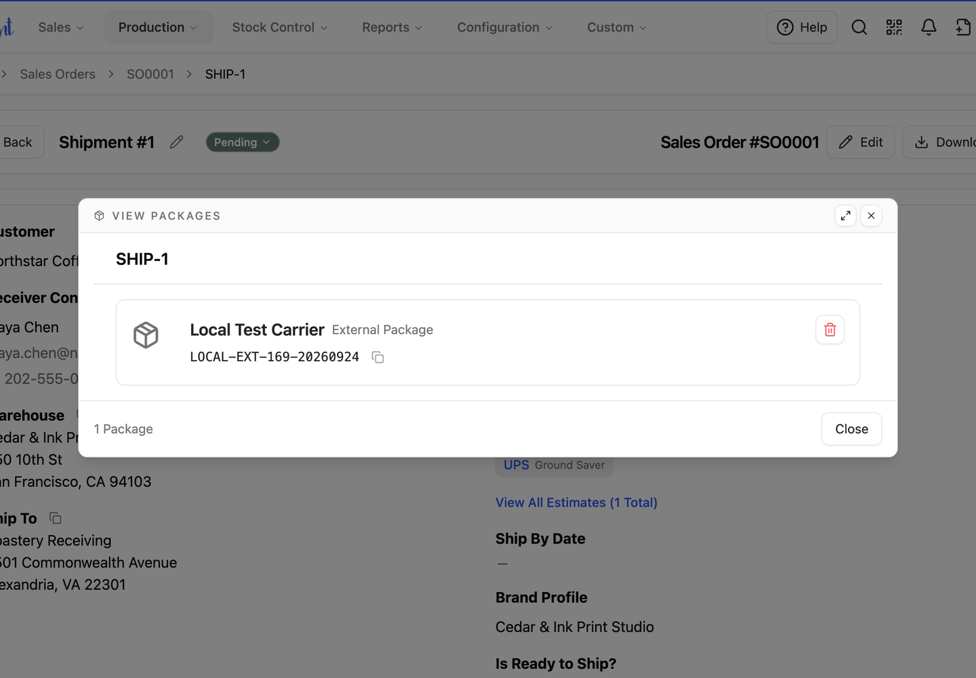
Task: Open the Help button
Action: pos(802,27)
